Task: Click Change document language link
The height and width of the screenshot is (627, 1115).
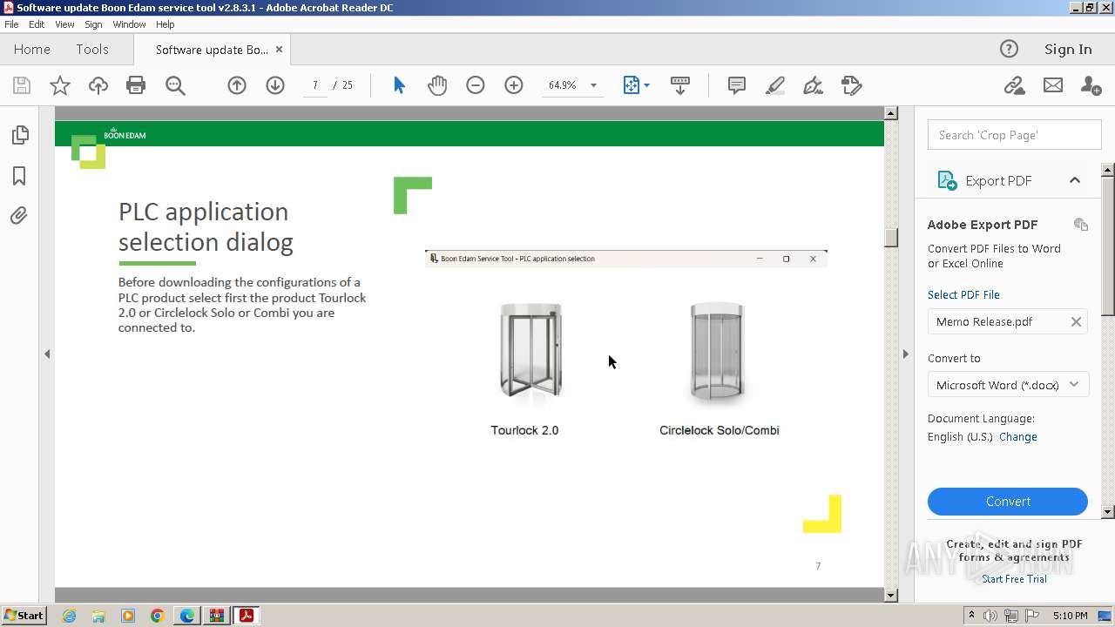Action: 1018,437
